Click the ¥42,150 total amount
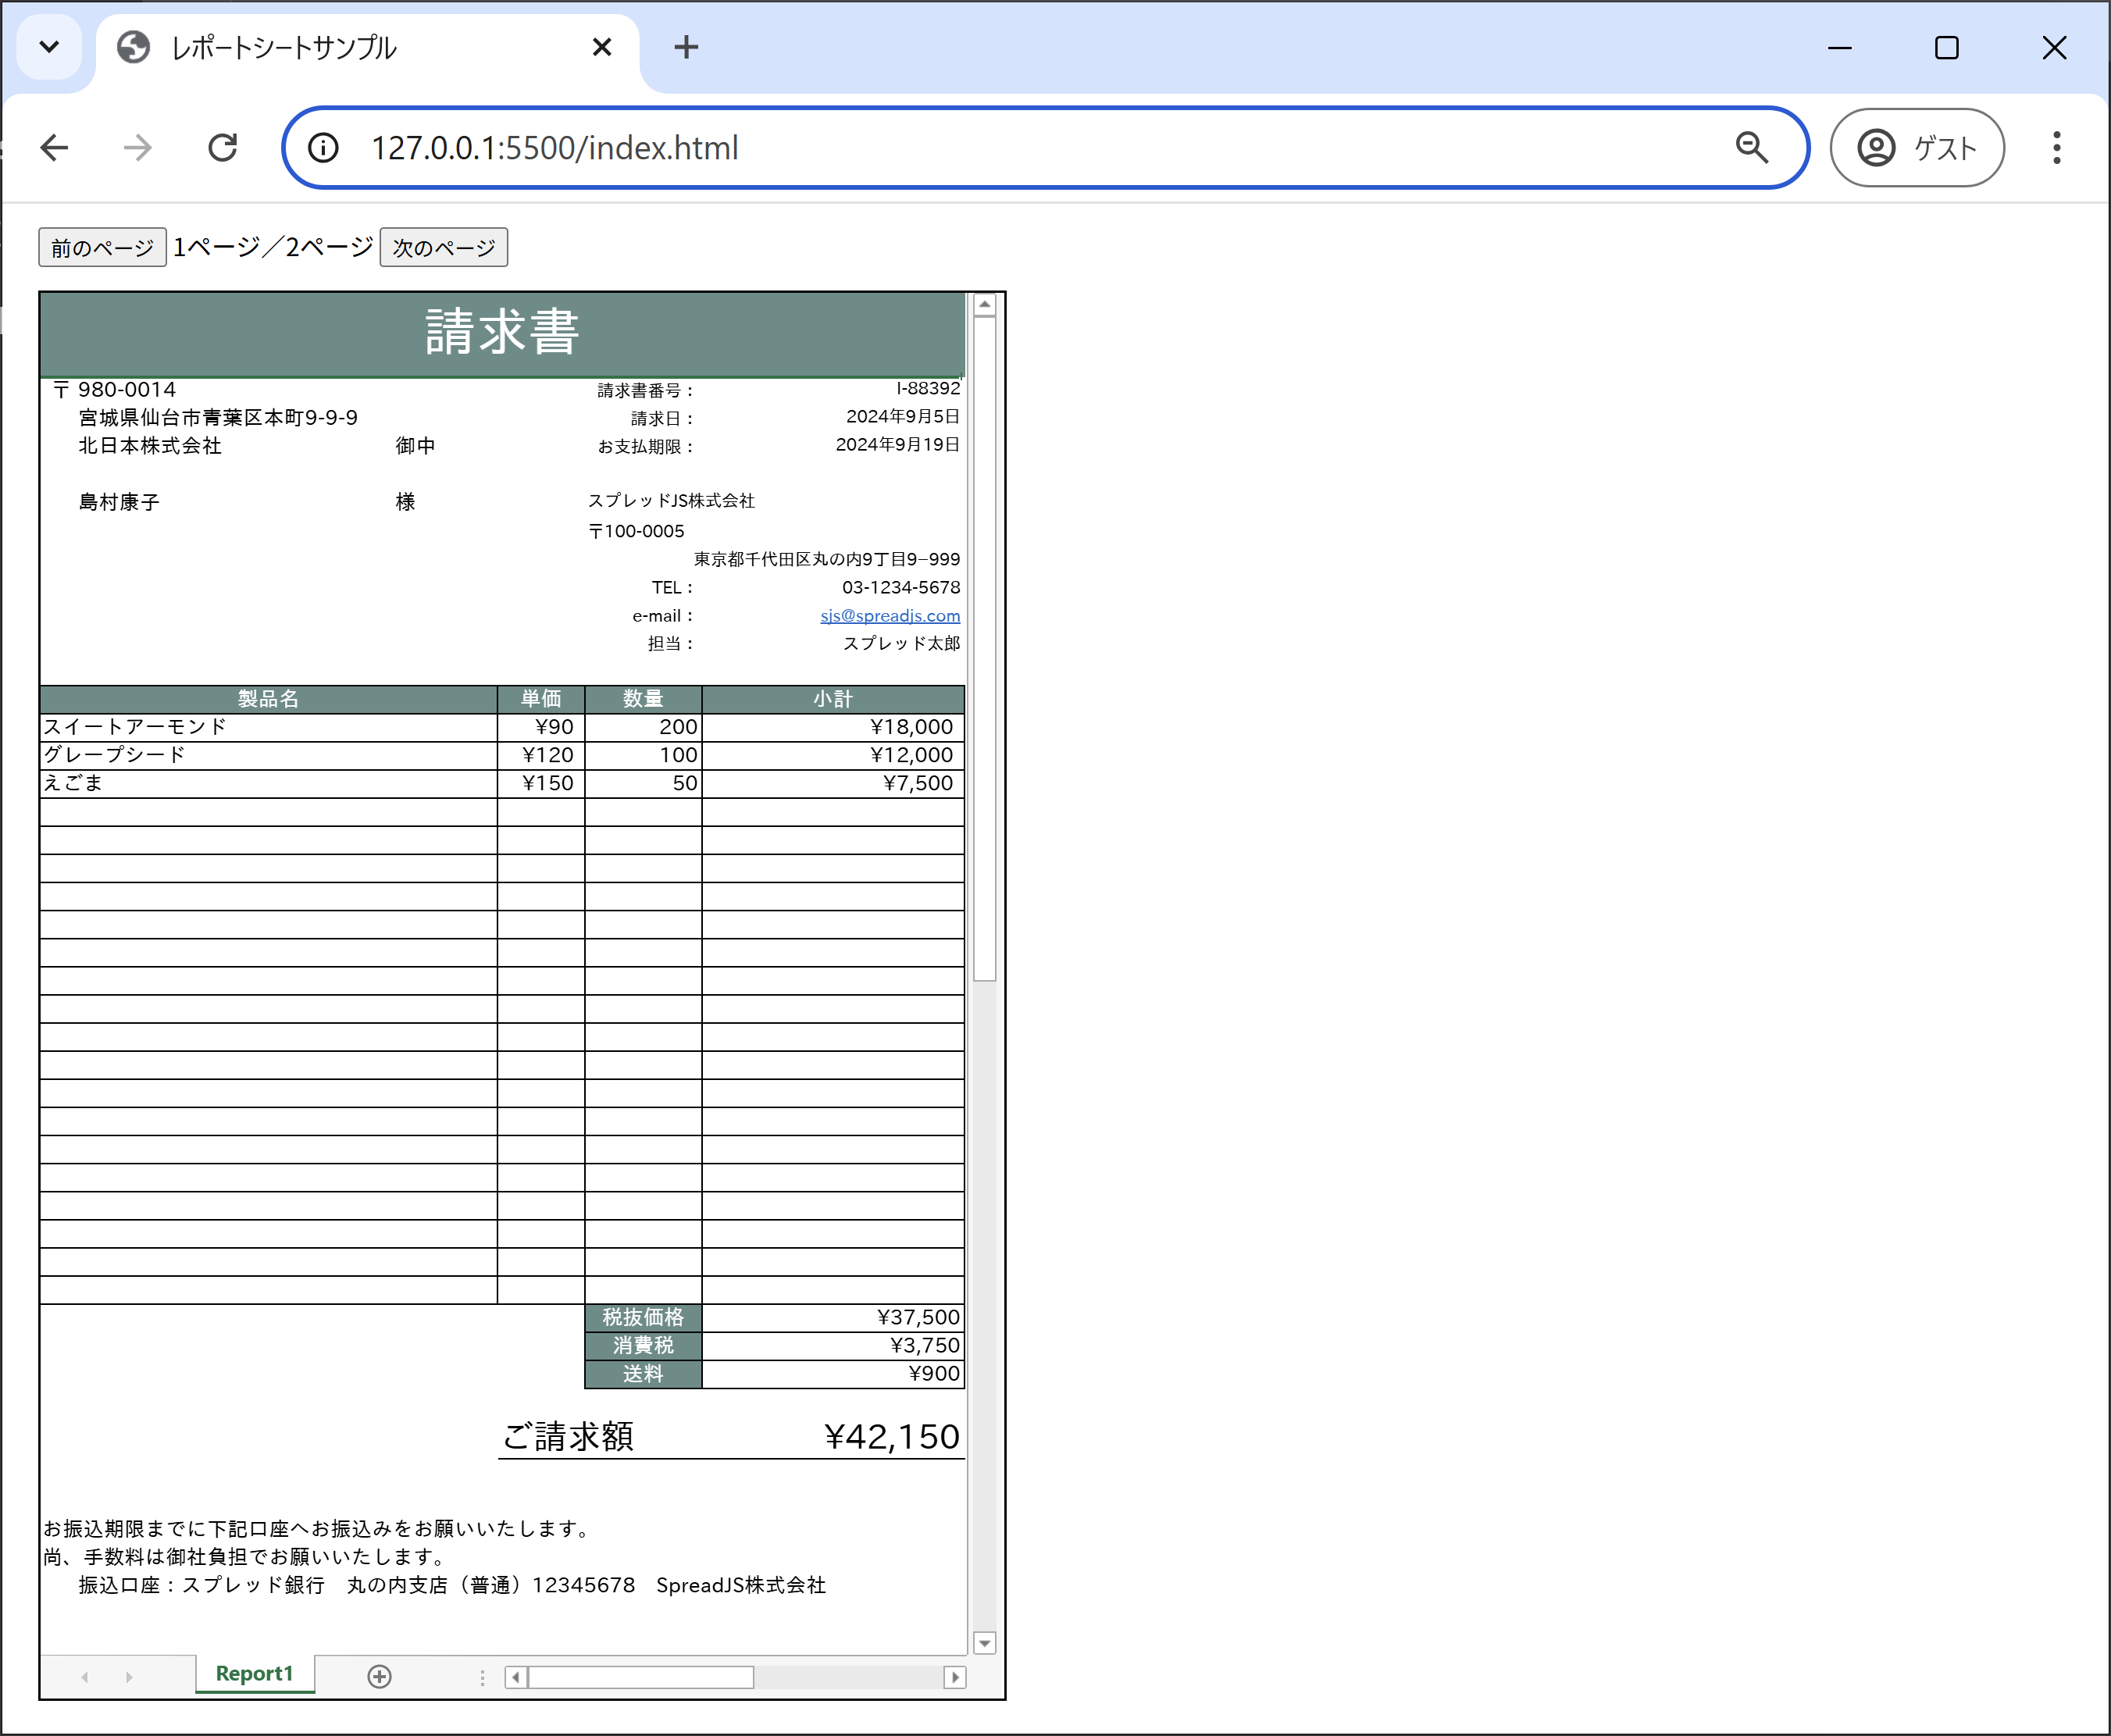The image size is (2111, 1736). click(x=891, y=1437)
